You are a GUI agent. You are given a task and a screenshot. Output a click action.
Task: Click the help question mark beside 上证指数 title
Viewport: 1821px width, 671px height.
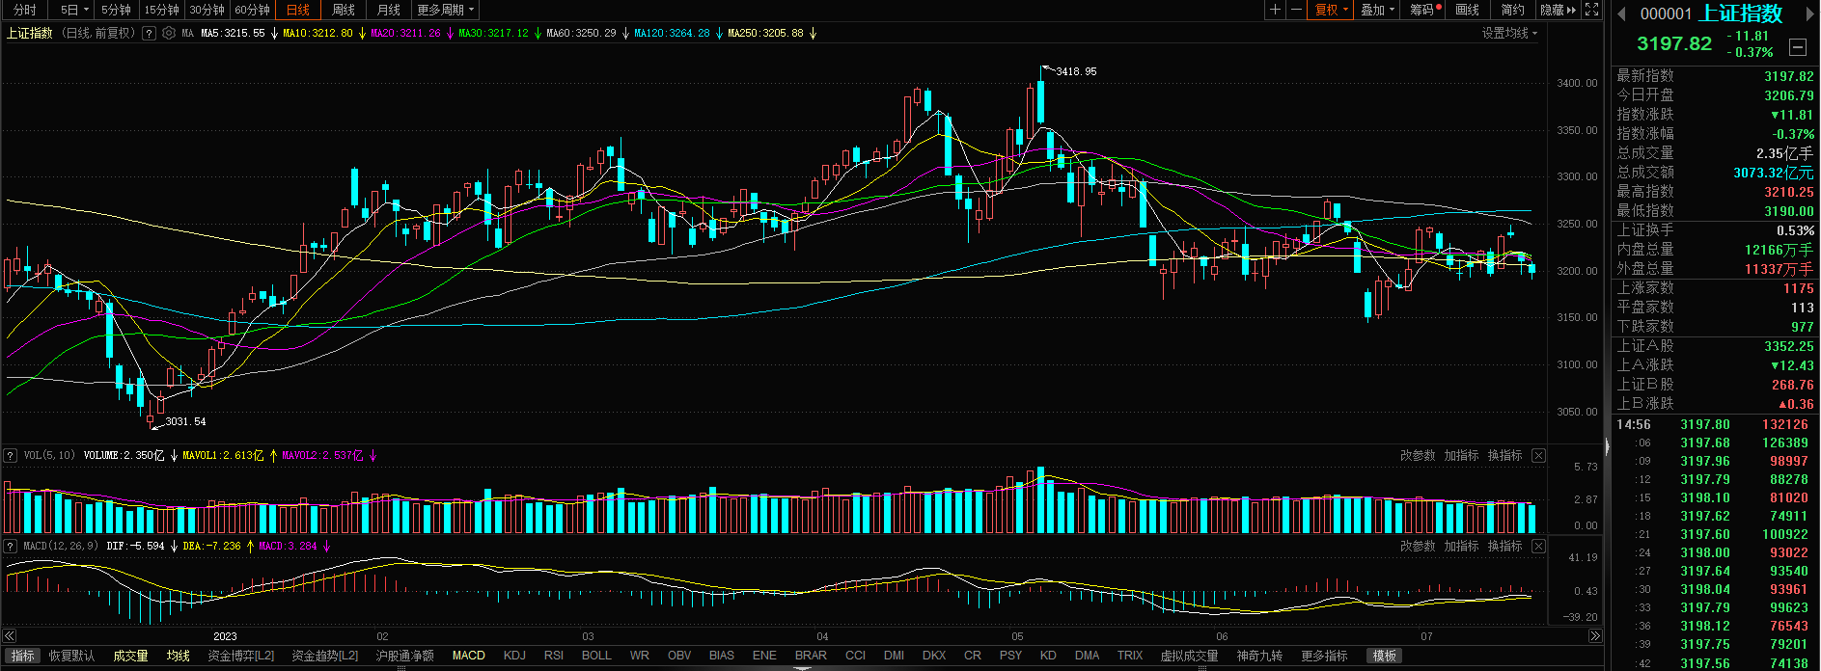(149, 33)
